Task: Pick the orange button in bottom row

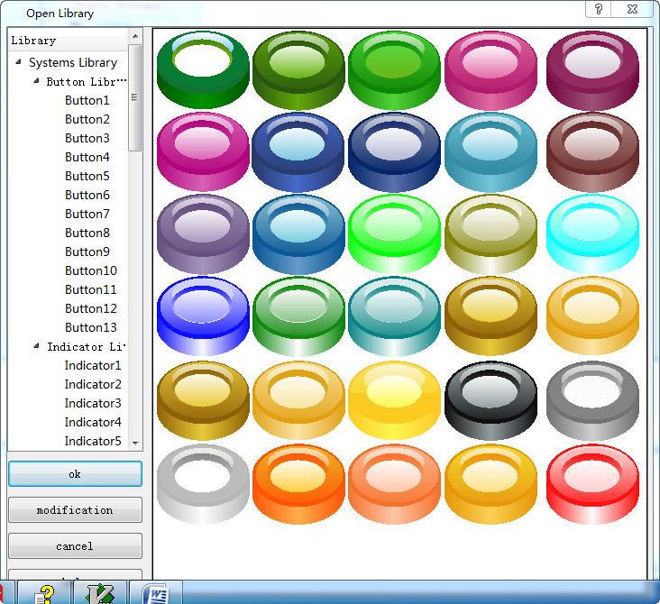Action: [298, 483]
